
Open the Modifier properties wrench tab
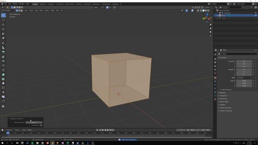point(215,81)
